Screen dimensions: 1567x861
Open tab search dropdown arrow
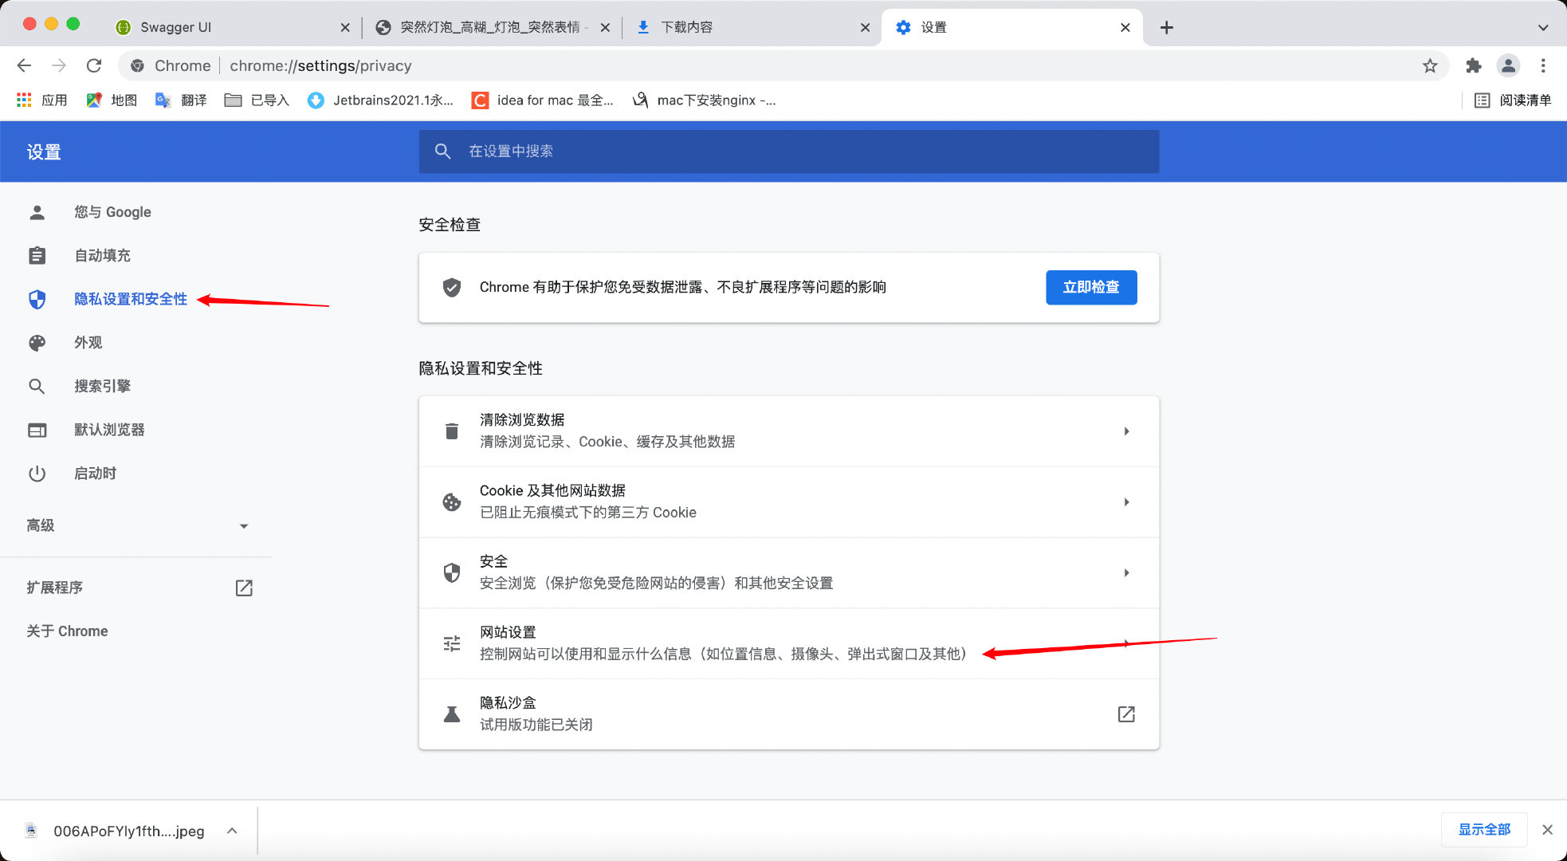pos(1543,27)
